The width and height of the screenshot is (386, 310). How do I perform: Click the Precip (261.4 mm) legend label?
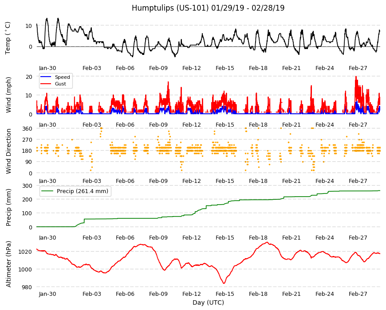click(83, 191)
